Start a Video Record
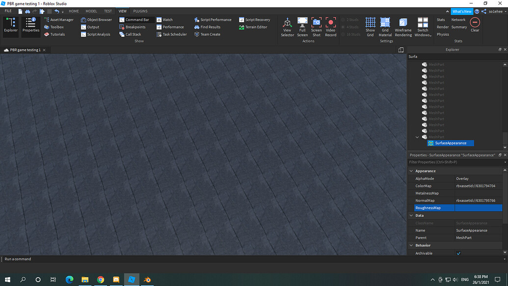 330,27
